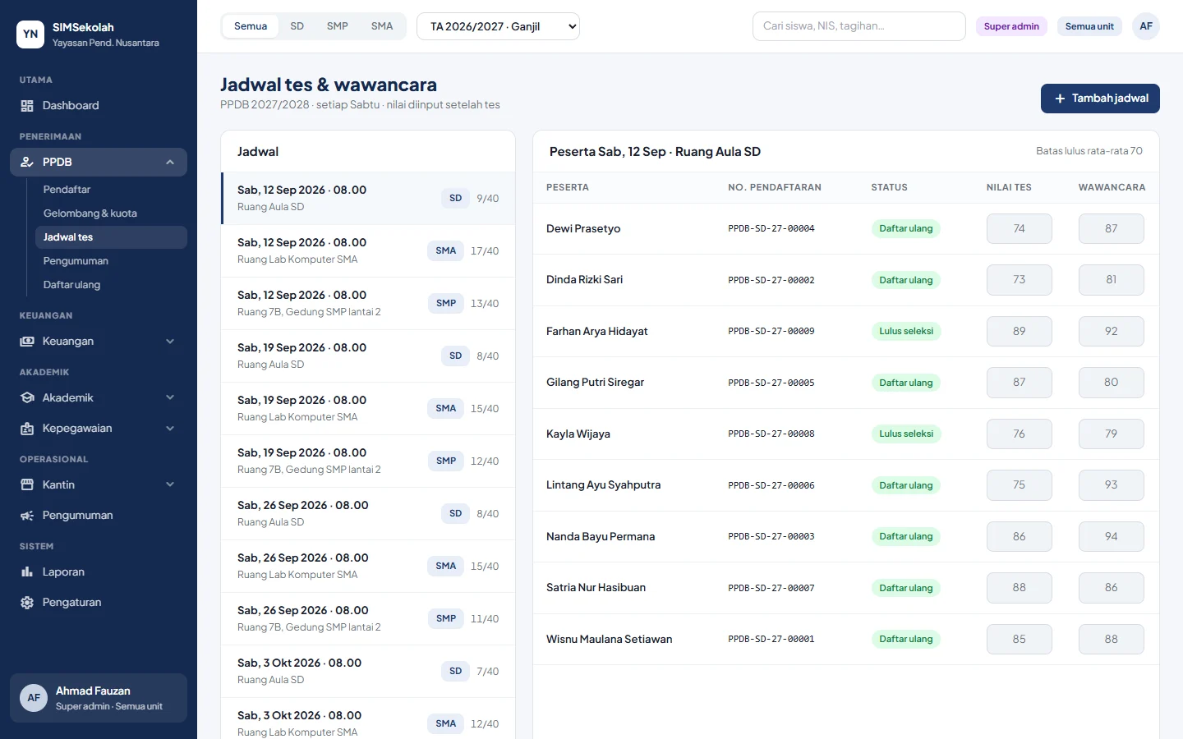Open Pengumuman megaphone icon in sidebar

(x=27, y=516)
